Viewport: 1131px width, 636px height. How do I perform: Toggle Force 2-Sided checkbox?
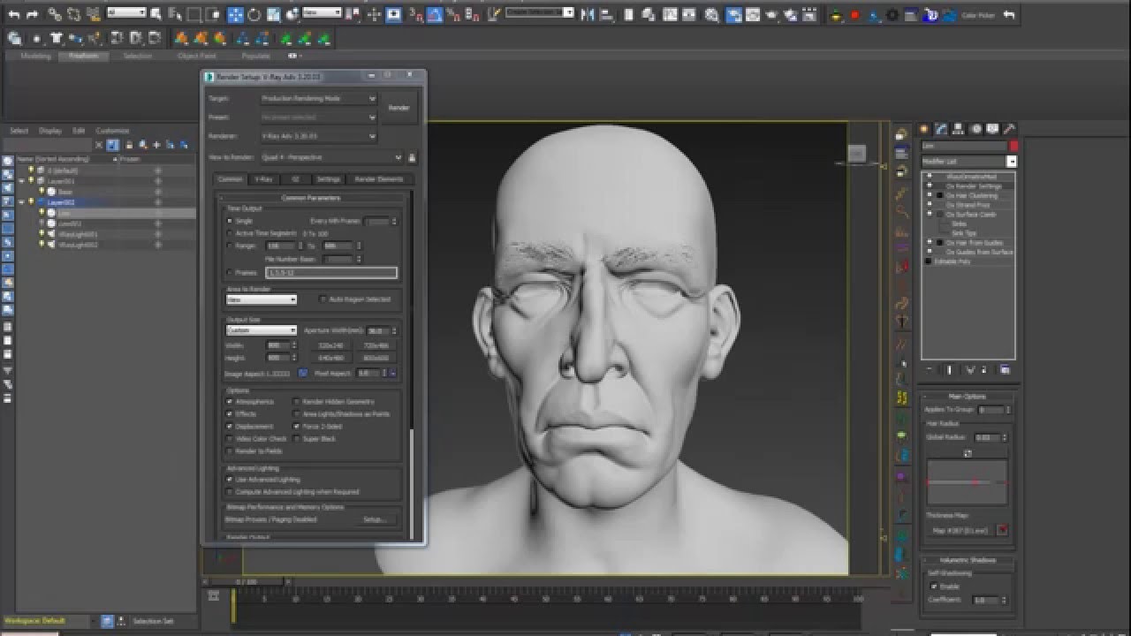(296, 427)
